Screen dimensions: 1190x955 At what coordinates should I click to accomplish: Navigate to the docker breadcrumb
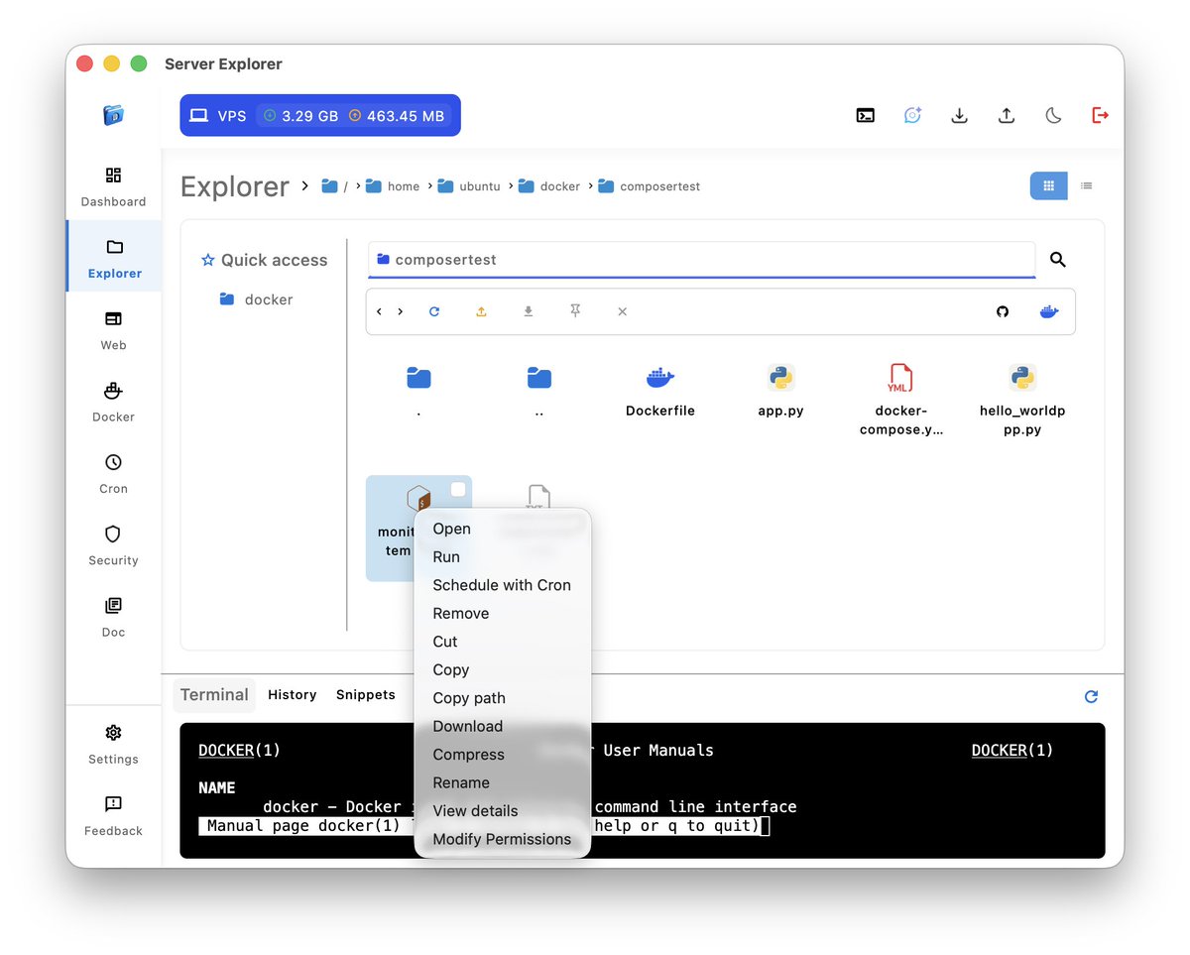[549, 186]
